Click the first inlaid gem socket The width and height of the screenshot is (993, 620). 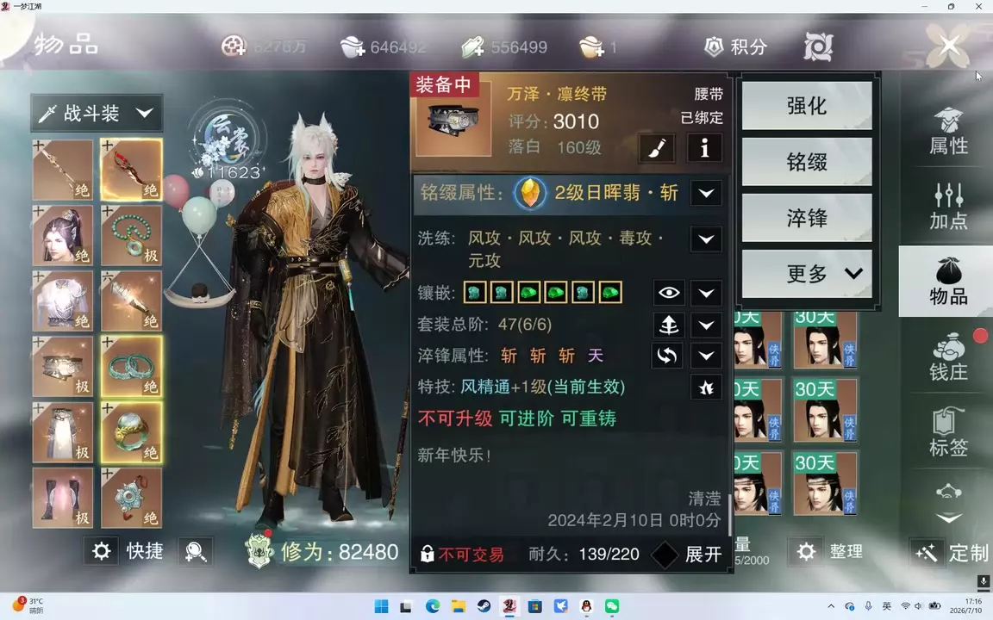pos(475,293)
